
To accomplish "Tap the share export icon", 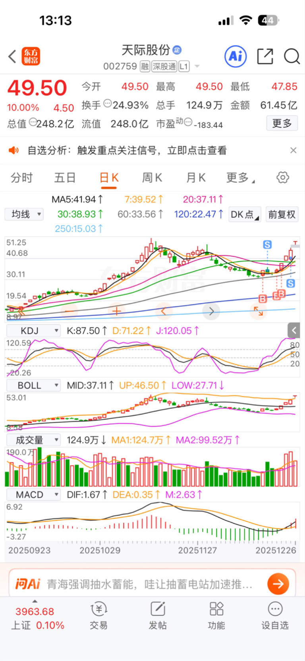I will 265,56.
